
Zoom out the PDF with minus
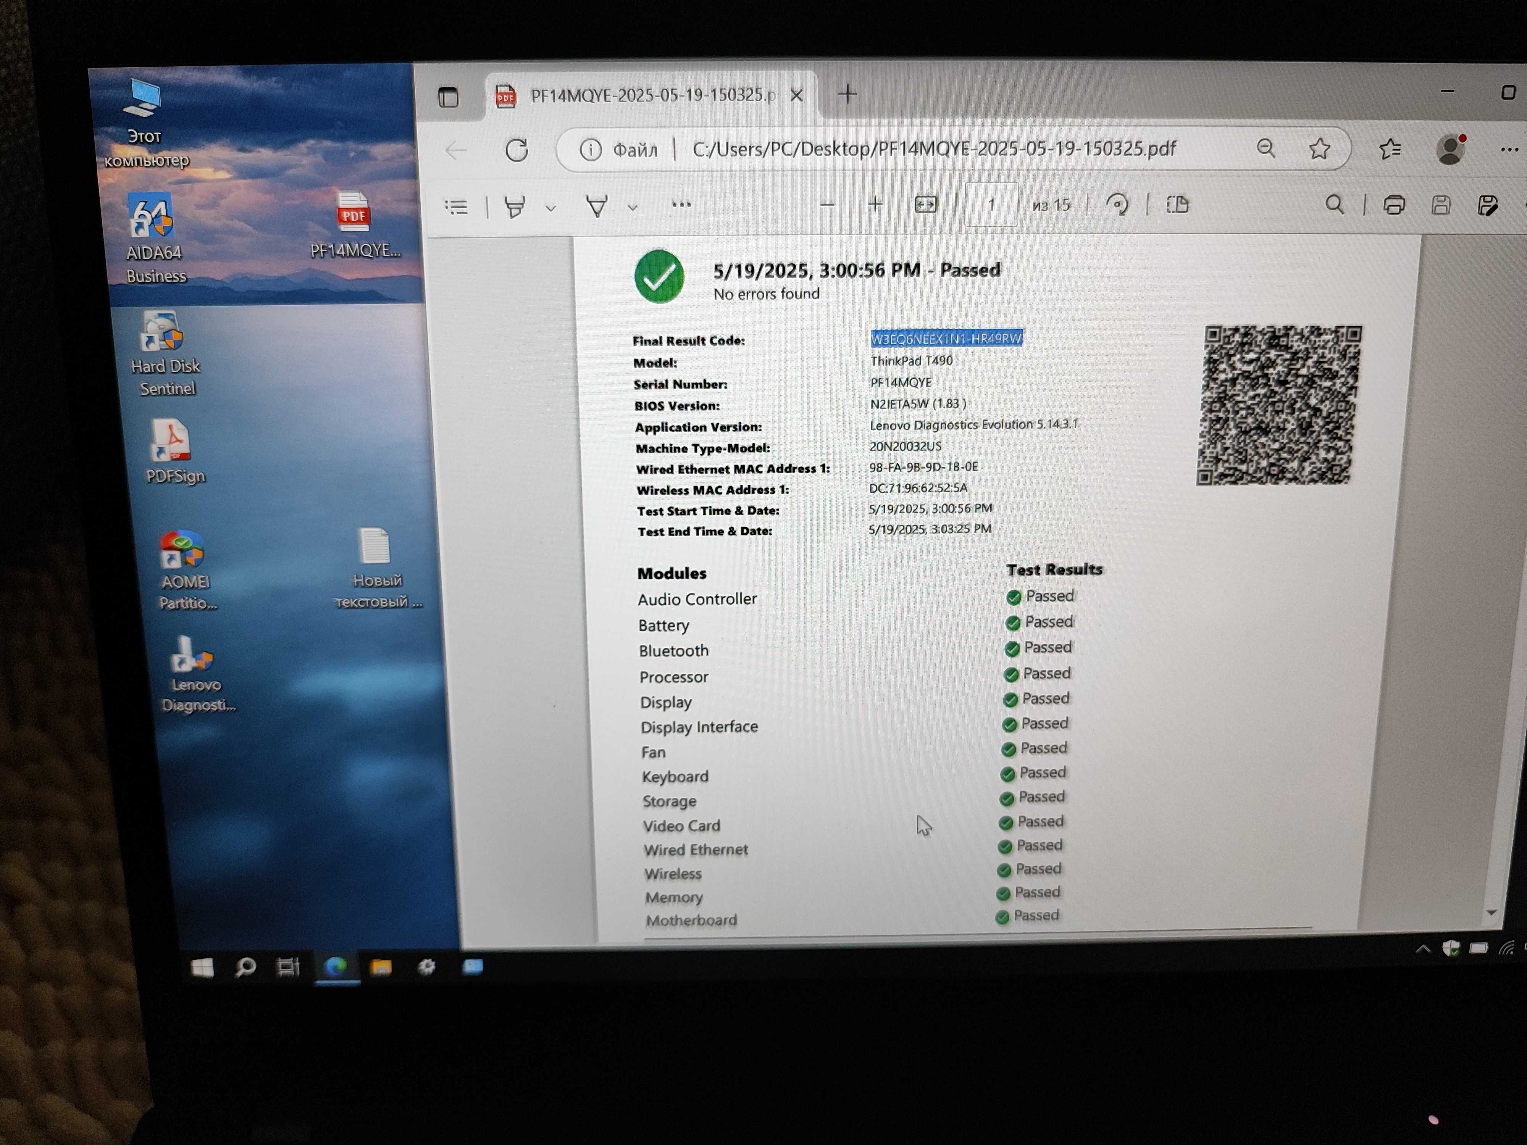click(x=827, y=204)
